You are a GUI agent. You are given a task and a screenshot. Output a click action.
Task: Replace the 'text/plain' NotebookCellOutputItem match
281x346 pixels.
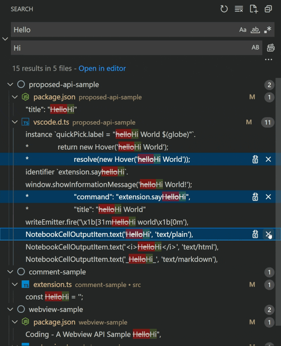click(x=255, y=234)
